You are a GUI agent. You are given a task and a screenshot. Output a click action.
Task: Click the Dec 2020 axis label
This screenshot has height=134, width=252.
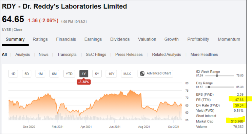(x=29, y=127)
